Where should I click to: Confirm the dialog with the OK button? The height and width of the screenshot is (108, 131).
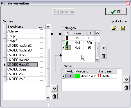116,12
